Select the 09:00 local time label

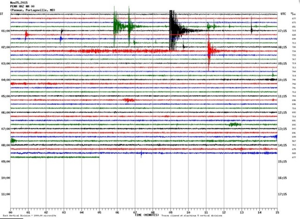pyautogui.click(x=6, y=162)
